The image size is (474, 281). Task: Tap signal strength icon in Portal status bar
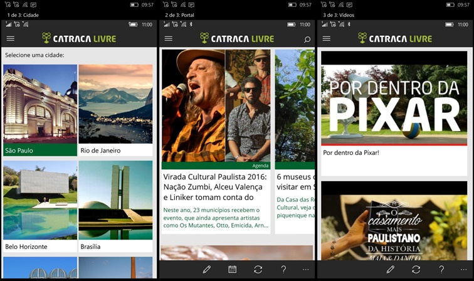click(167, 24)
